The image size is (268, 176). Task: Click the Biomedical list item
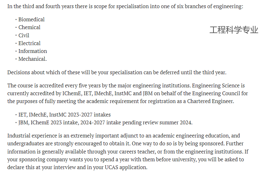point(31,19)
